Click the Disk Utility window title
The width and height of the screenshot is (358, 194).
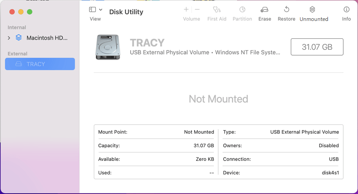coord(126,12)
